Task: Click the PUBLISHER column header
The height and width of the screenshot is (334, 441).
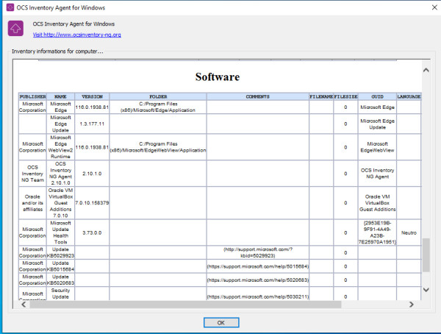Action: pos(32,96)
